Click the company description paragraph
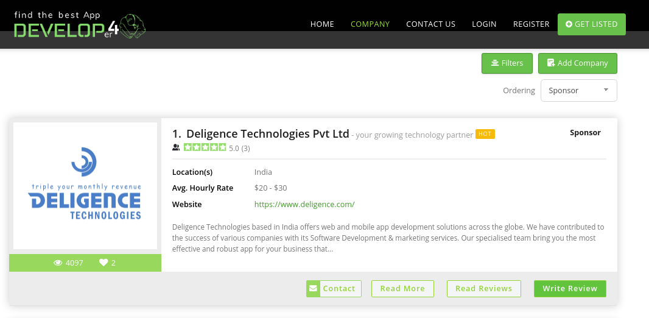This screenshot has width=649, height=318. (x=388, y=238)
